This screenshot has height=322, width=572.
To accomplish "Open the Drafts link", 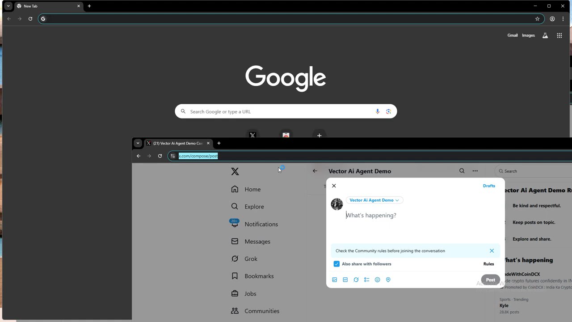I will 489,186.
